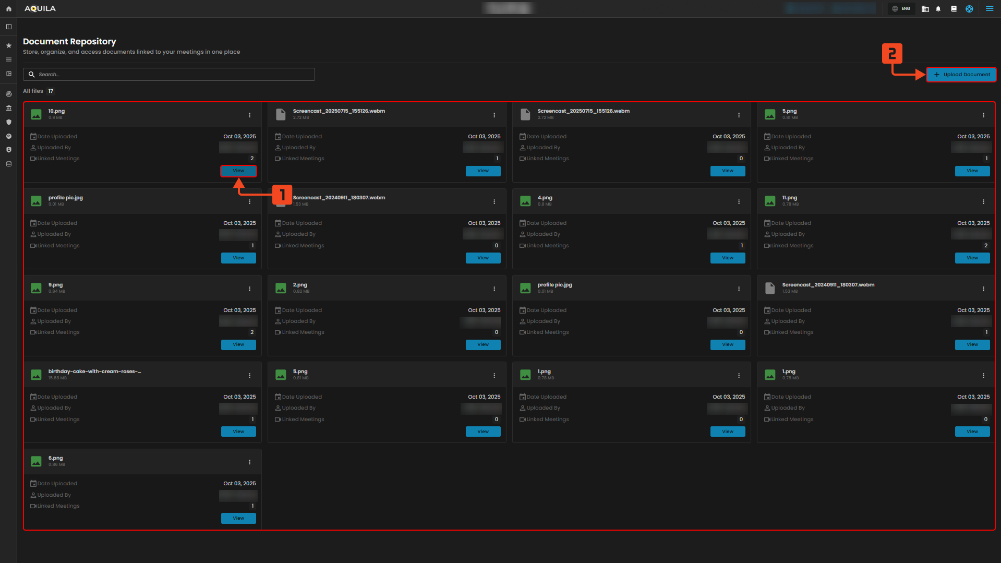Viewport: 1001px width, 563px height.
Task: Open the shield icon in the sidebar
Action: pos(8,122)
